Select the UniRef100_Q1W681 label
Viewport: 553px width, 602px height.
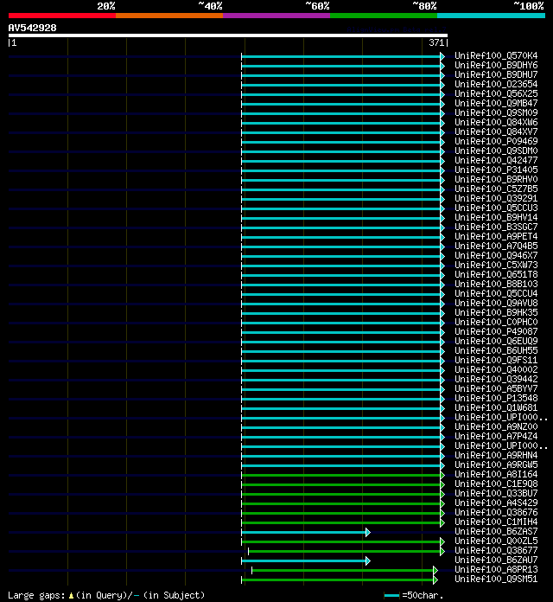[496, 407]
